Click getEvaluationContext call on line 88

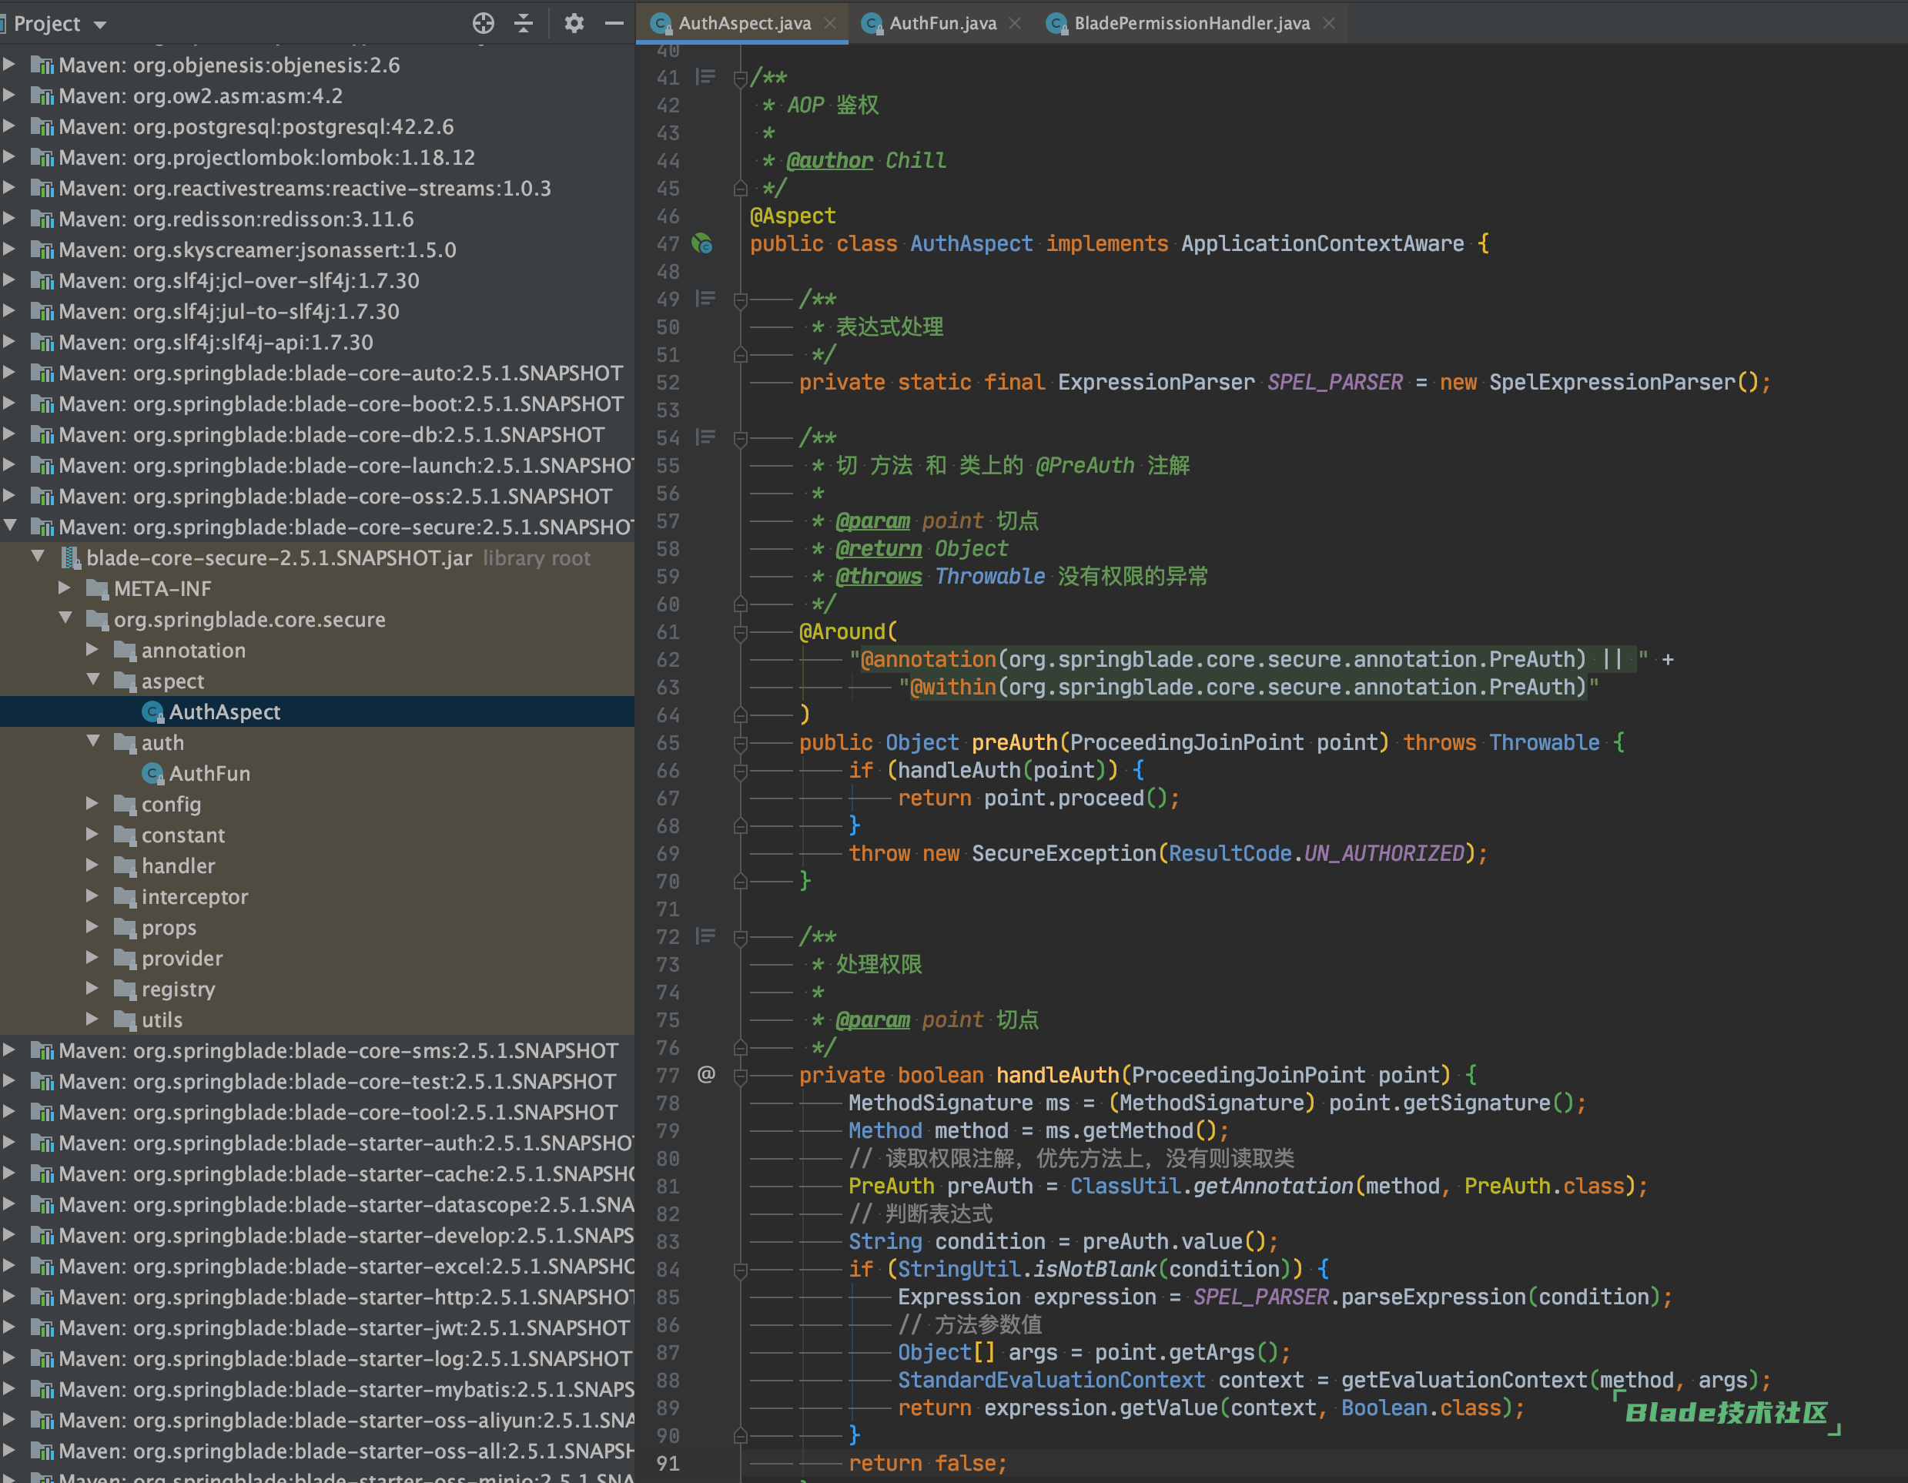tap(1464, 1381)
